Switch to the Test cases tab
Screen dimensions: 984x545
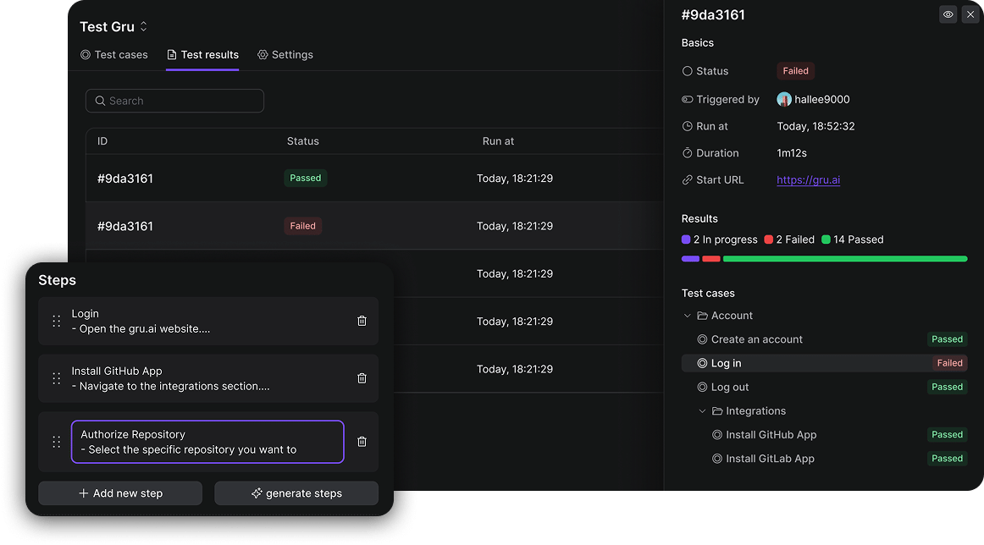point(114,54)
